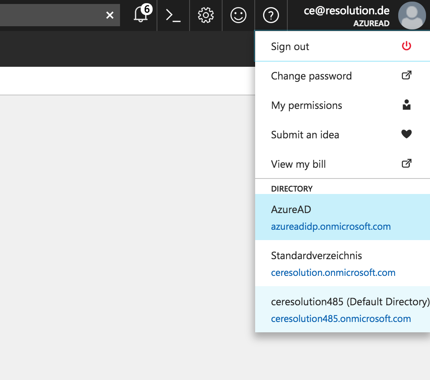Click the person icon beside My permissions
This screenshot has width=430, height=380.
[407, 105]
